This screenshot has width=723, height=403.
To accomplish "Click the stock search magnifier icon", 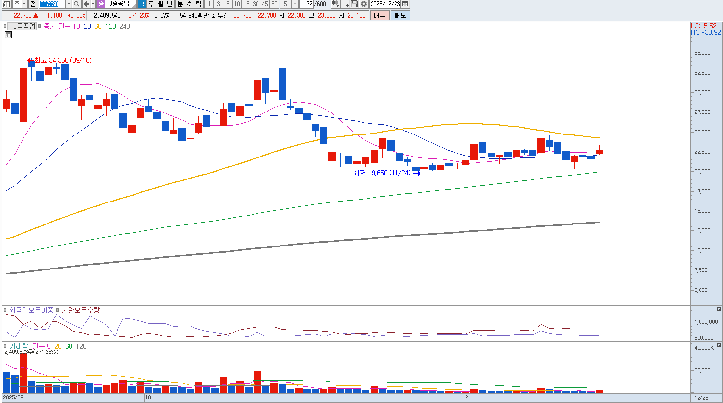I will coord(77,4).
